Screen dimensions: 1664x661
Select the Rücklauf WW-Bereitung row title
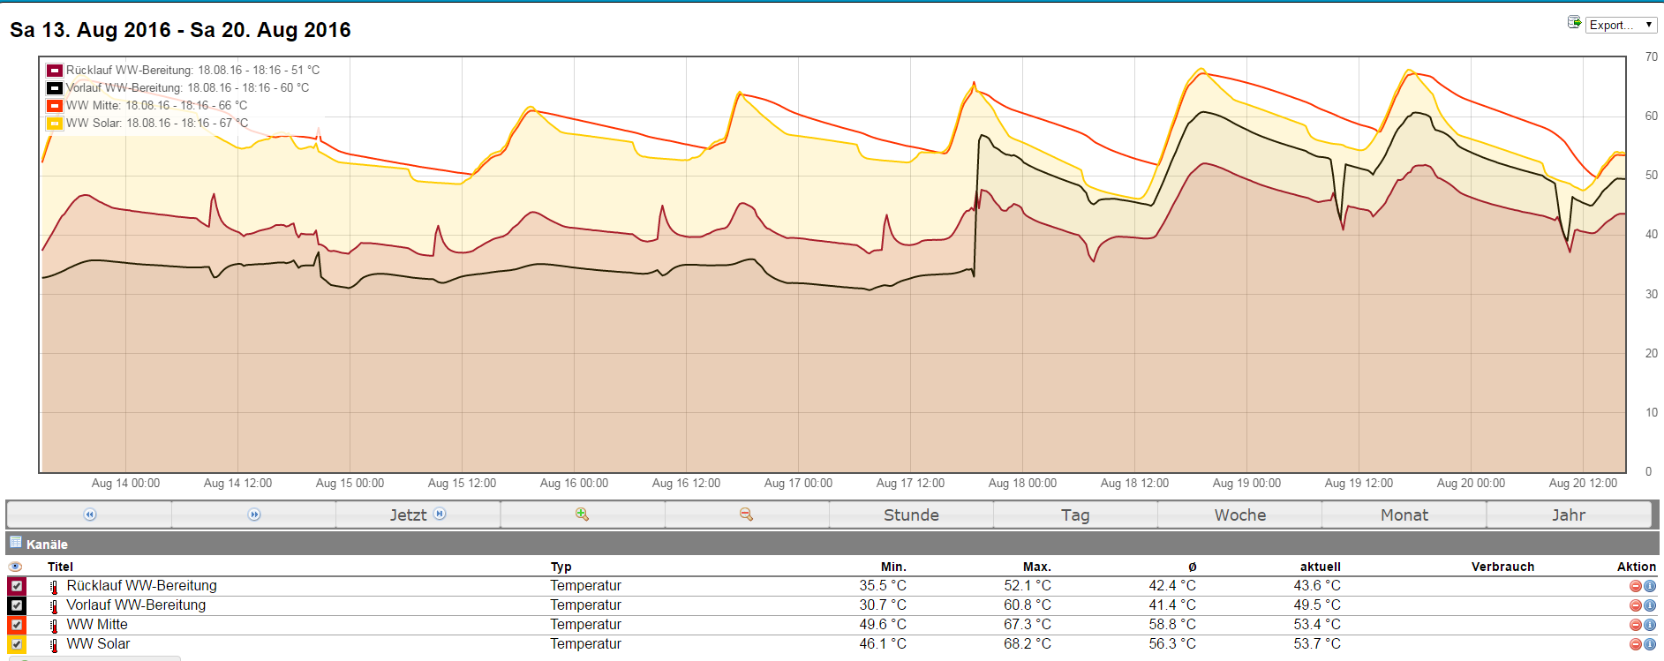[141, 586]
